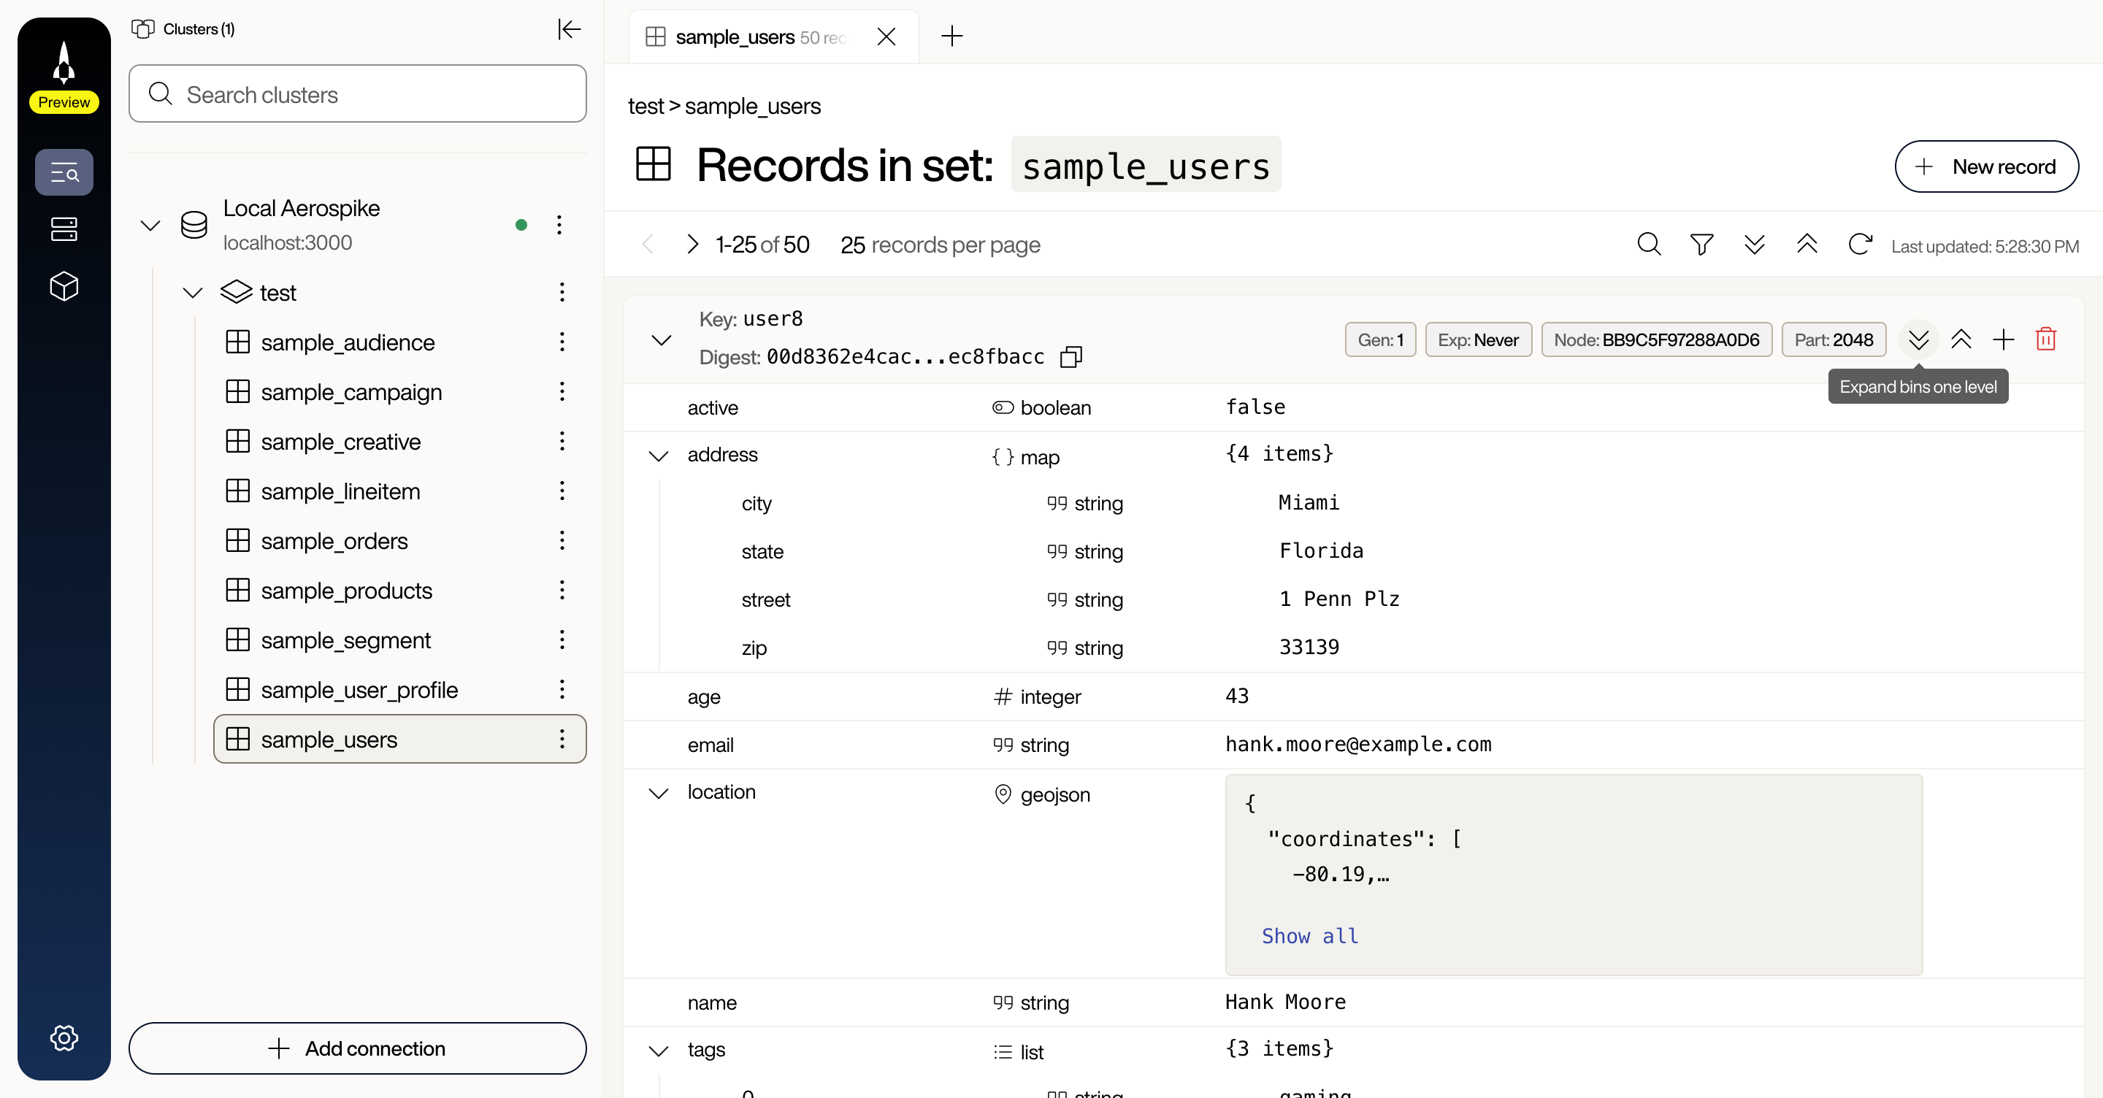Open options menu for sample_campaign set

tap(562, 392)
